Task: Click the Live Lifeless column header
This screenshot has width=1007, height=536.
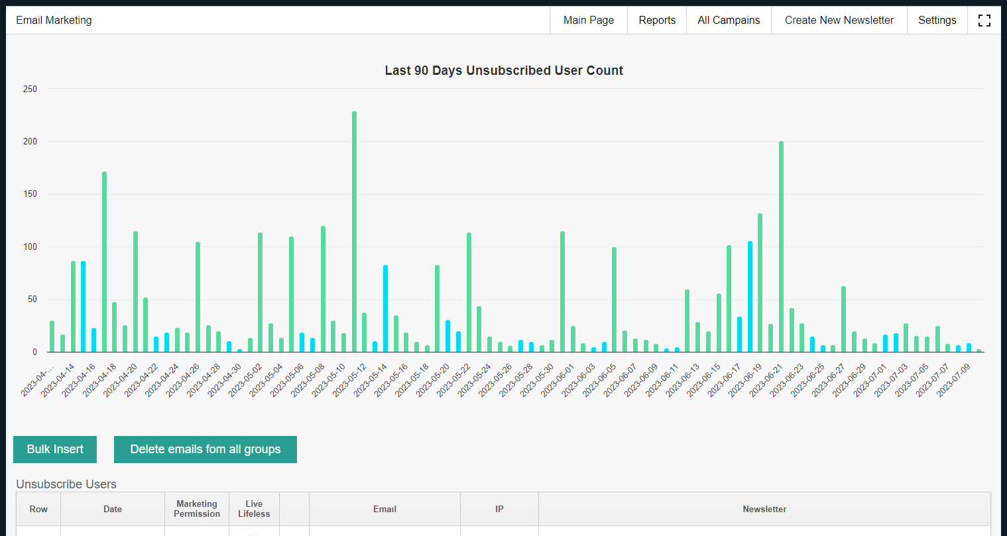Action: [x=254, y=509]
